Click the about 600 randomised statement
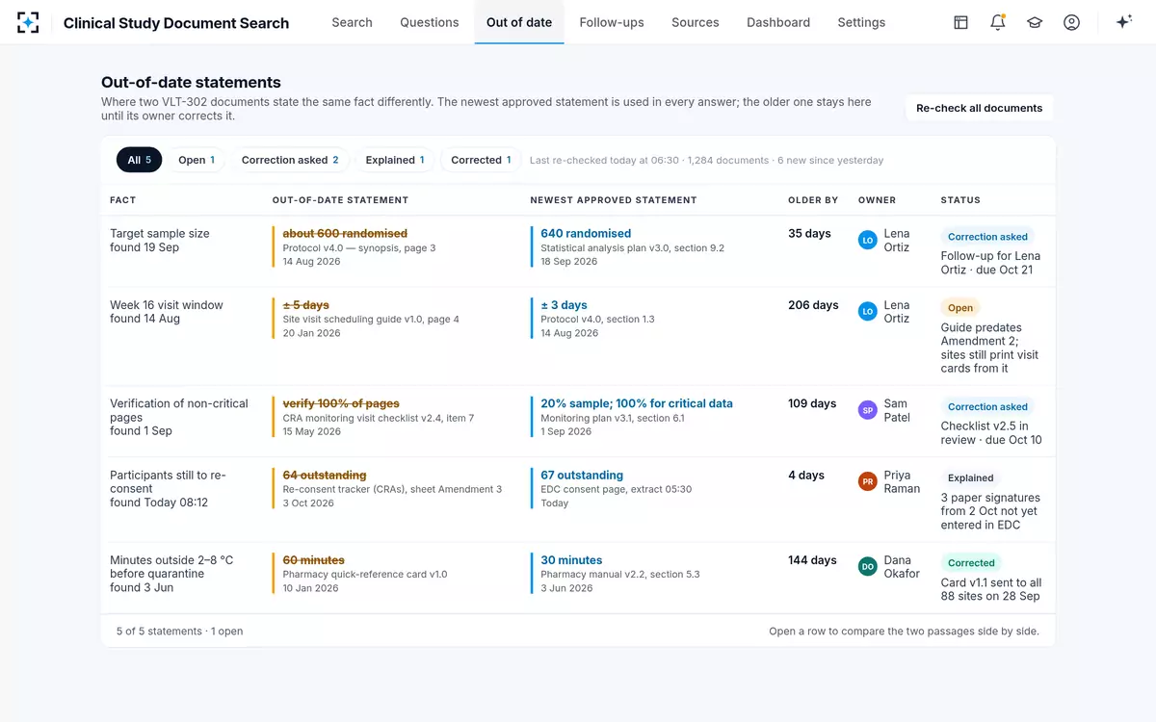The width and height of the screenshot is (1156, 722). click(x=345, y=233)
